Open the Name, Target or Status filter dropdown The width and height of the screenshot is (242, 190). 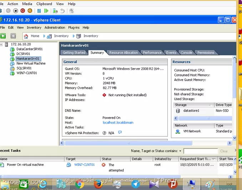(180, 151)
